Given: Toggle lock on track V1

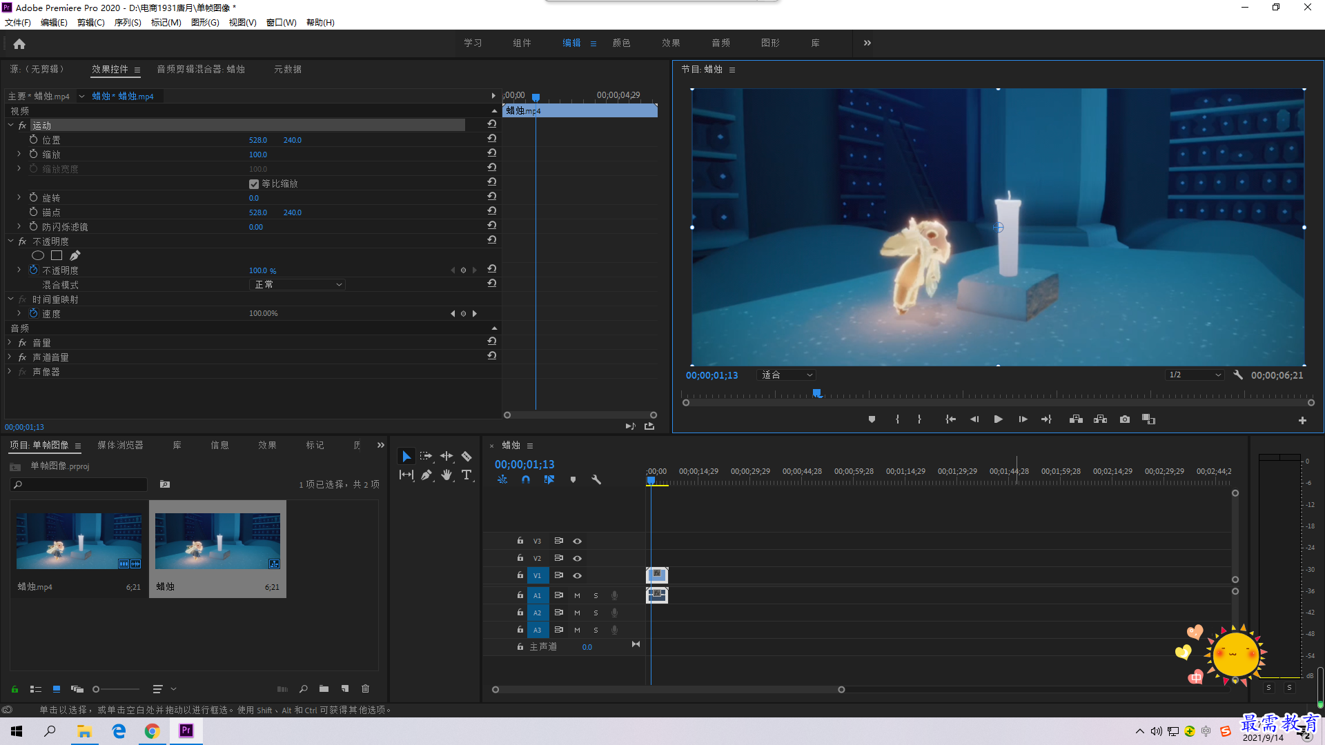Looking at the screenshot, I should 520,575.
